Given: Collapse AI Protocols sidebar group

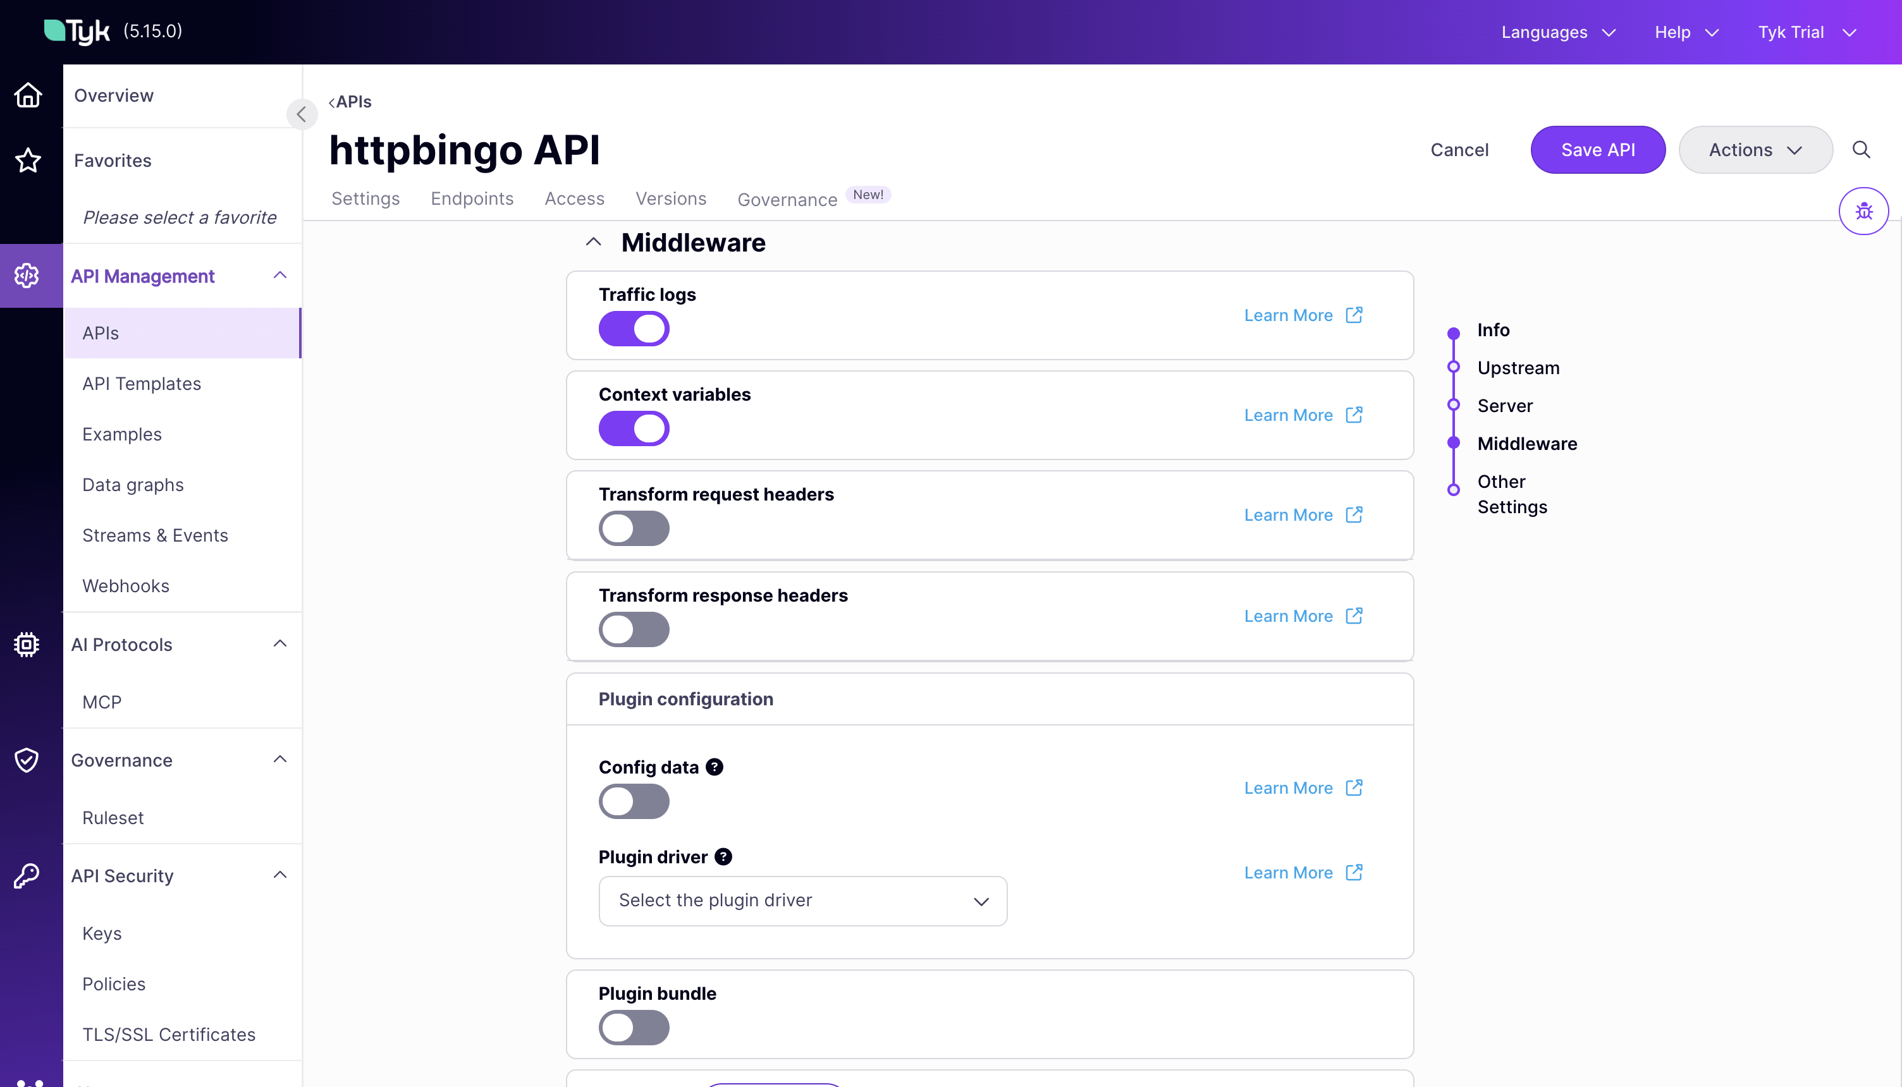Looking at the screenshot, I should click(x=280, y=643).
